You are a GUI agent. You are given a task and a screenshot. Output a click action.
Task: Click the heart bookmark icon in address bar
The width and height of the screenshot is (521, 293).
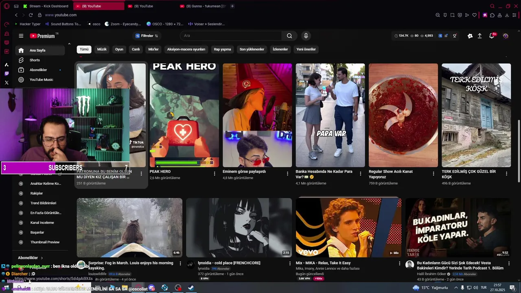point(474,15)
